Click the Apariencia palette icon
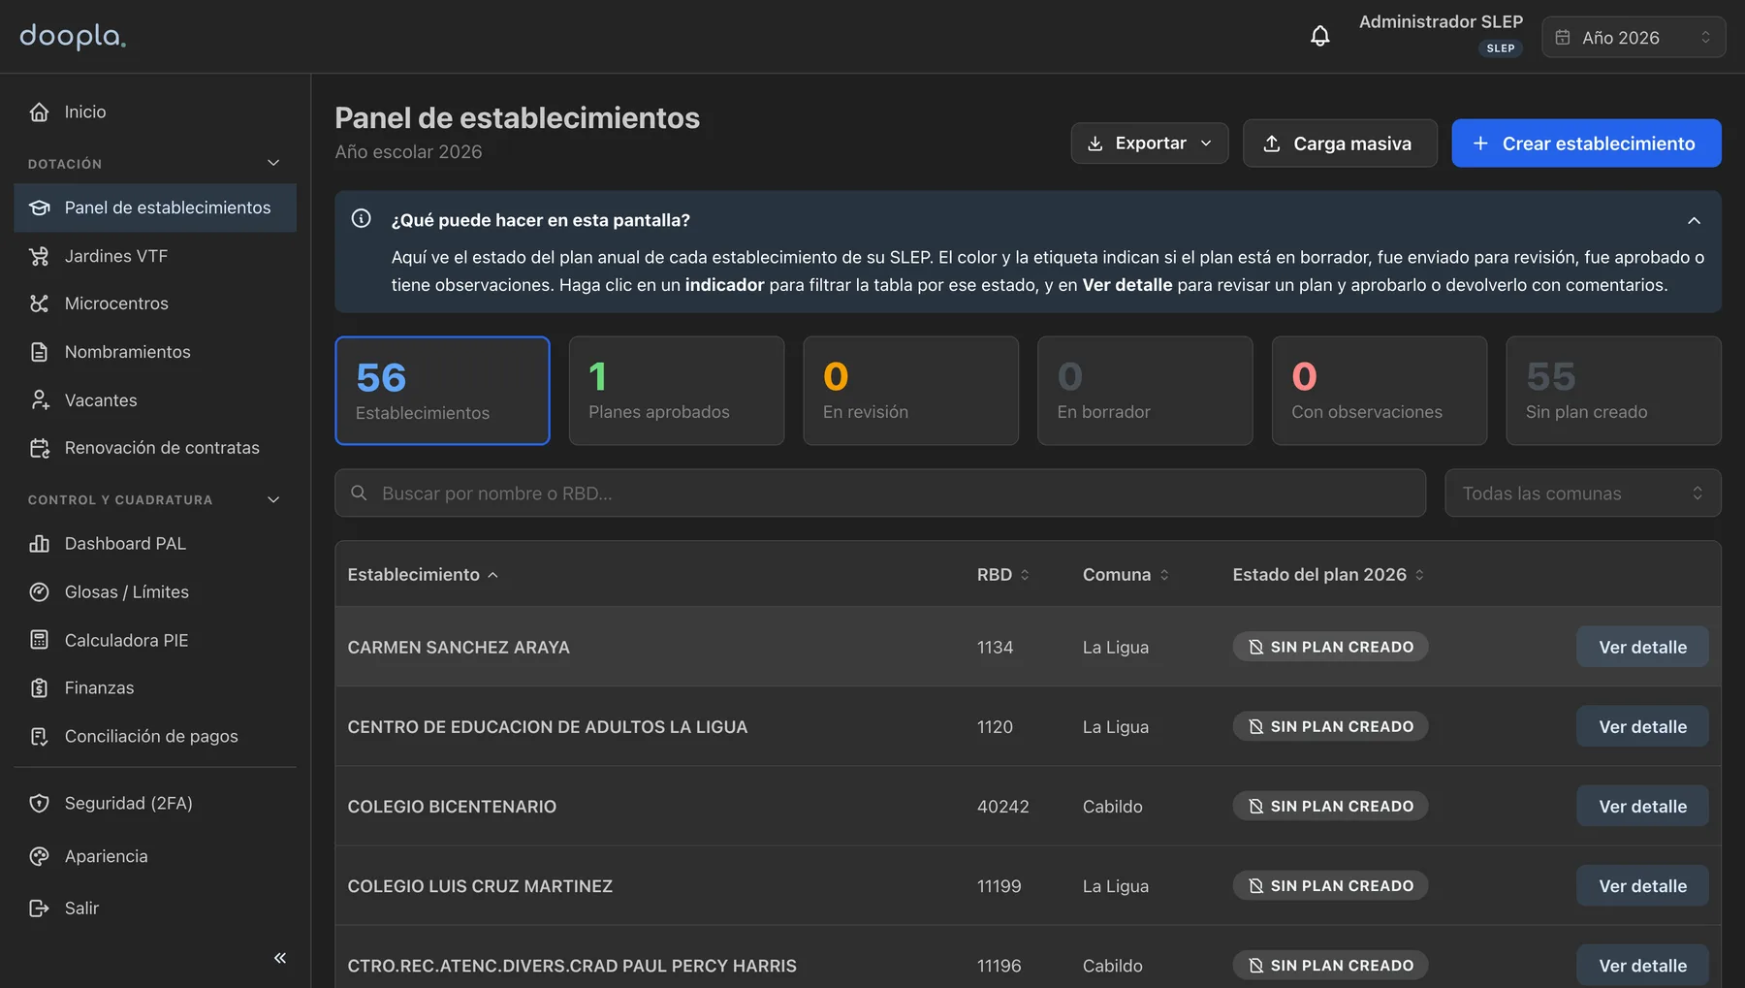1745x988 pixels. (39, 856)
